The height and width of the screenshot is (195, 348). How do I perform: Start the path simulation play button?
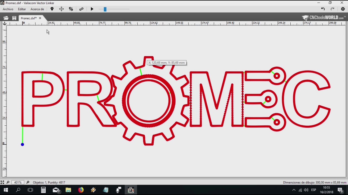(92, 9)
